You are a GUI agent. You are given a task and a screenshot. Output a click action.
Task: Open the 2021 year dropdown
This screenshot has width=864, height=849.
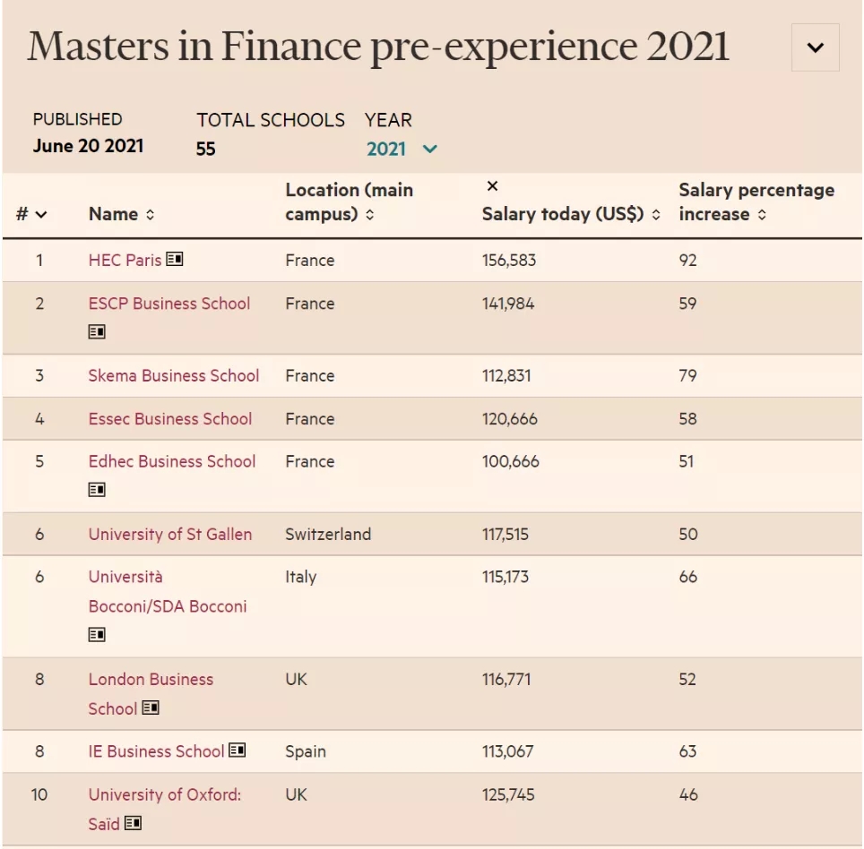coord(402,149)
